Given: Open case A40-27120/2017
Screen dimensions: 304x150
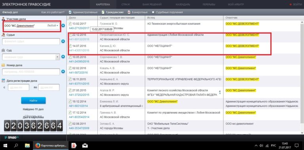Looking at the screenshot, I should click(x=79, y=28).
